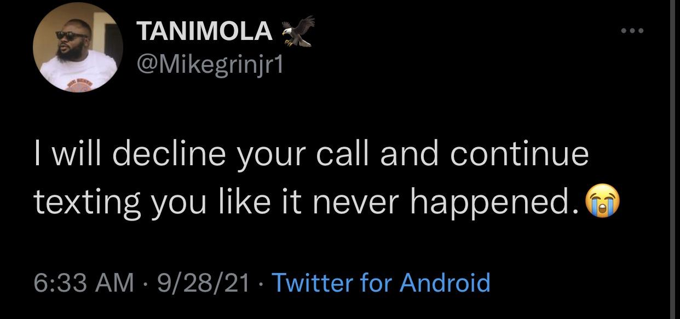Click the loudly crying face emoji
This screenshot has width=680, height=319.
(603, 202)
